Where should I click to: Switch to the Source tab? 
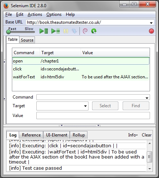27,40
